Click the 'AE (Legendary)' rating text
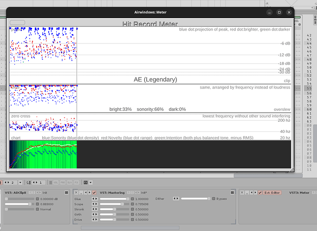 [x=155, y=80]
